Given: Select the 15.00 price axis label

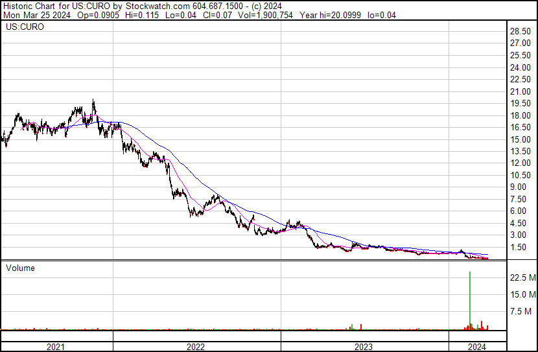Looking at the screenshot, I should click(x=520, y=139).
